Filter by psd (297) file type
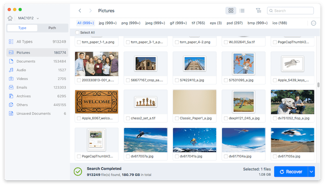Viewport: 325px width, 186px height. pyautogui.click(x=235, y=23)
